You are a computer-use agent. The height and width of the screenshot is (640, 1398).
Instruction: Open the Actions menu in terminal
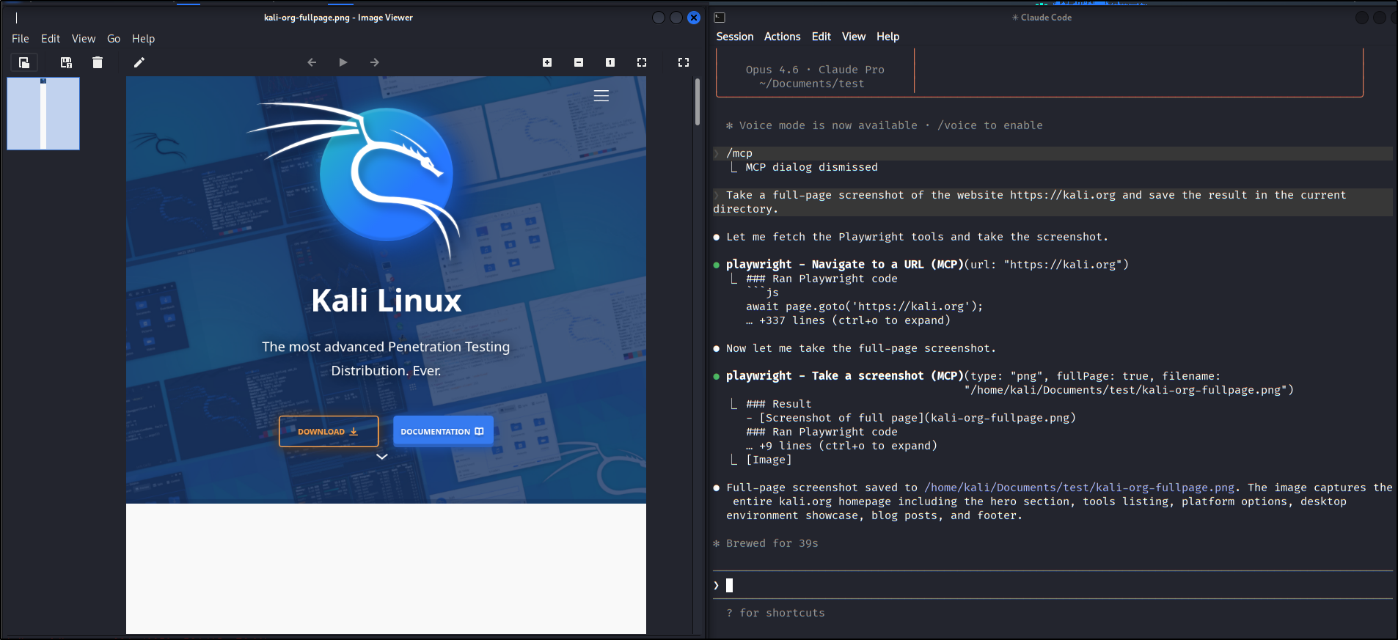pyautogui.click(x=782, y=37)
